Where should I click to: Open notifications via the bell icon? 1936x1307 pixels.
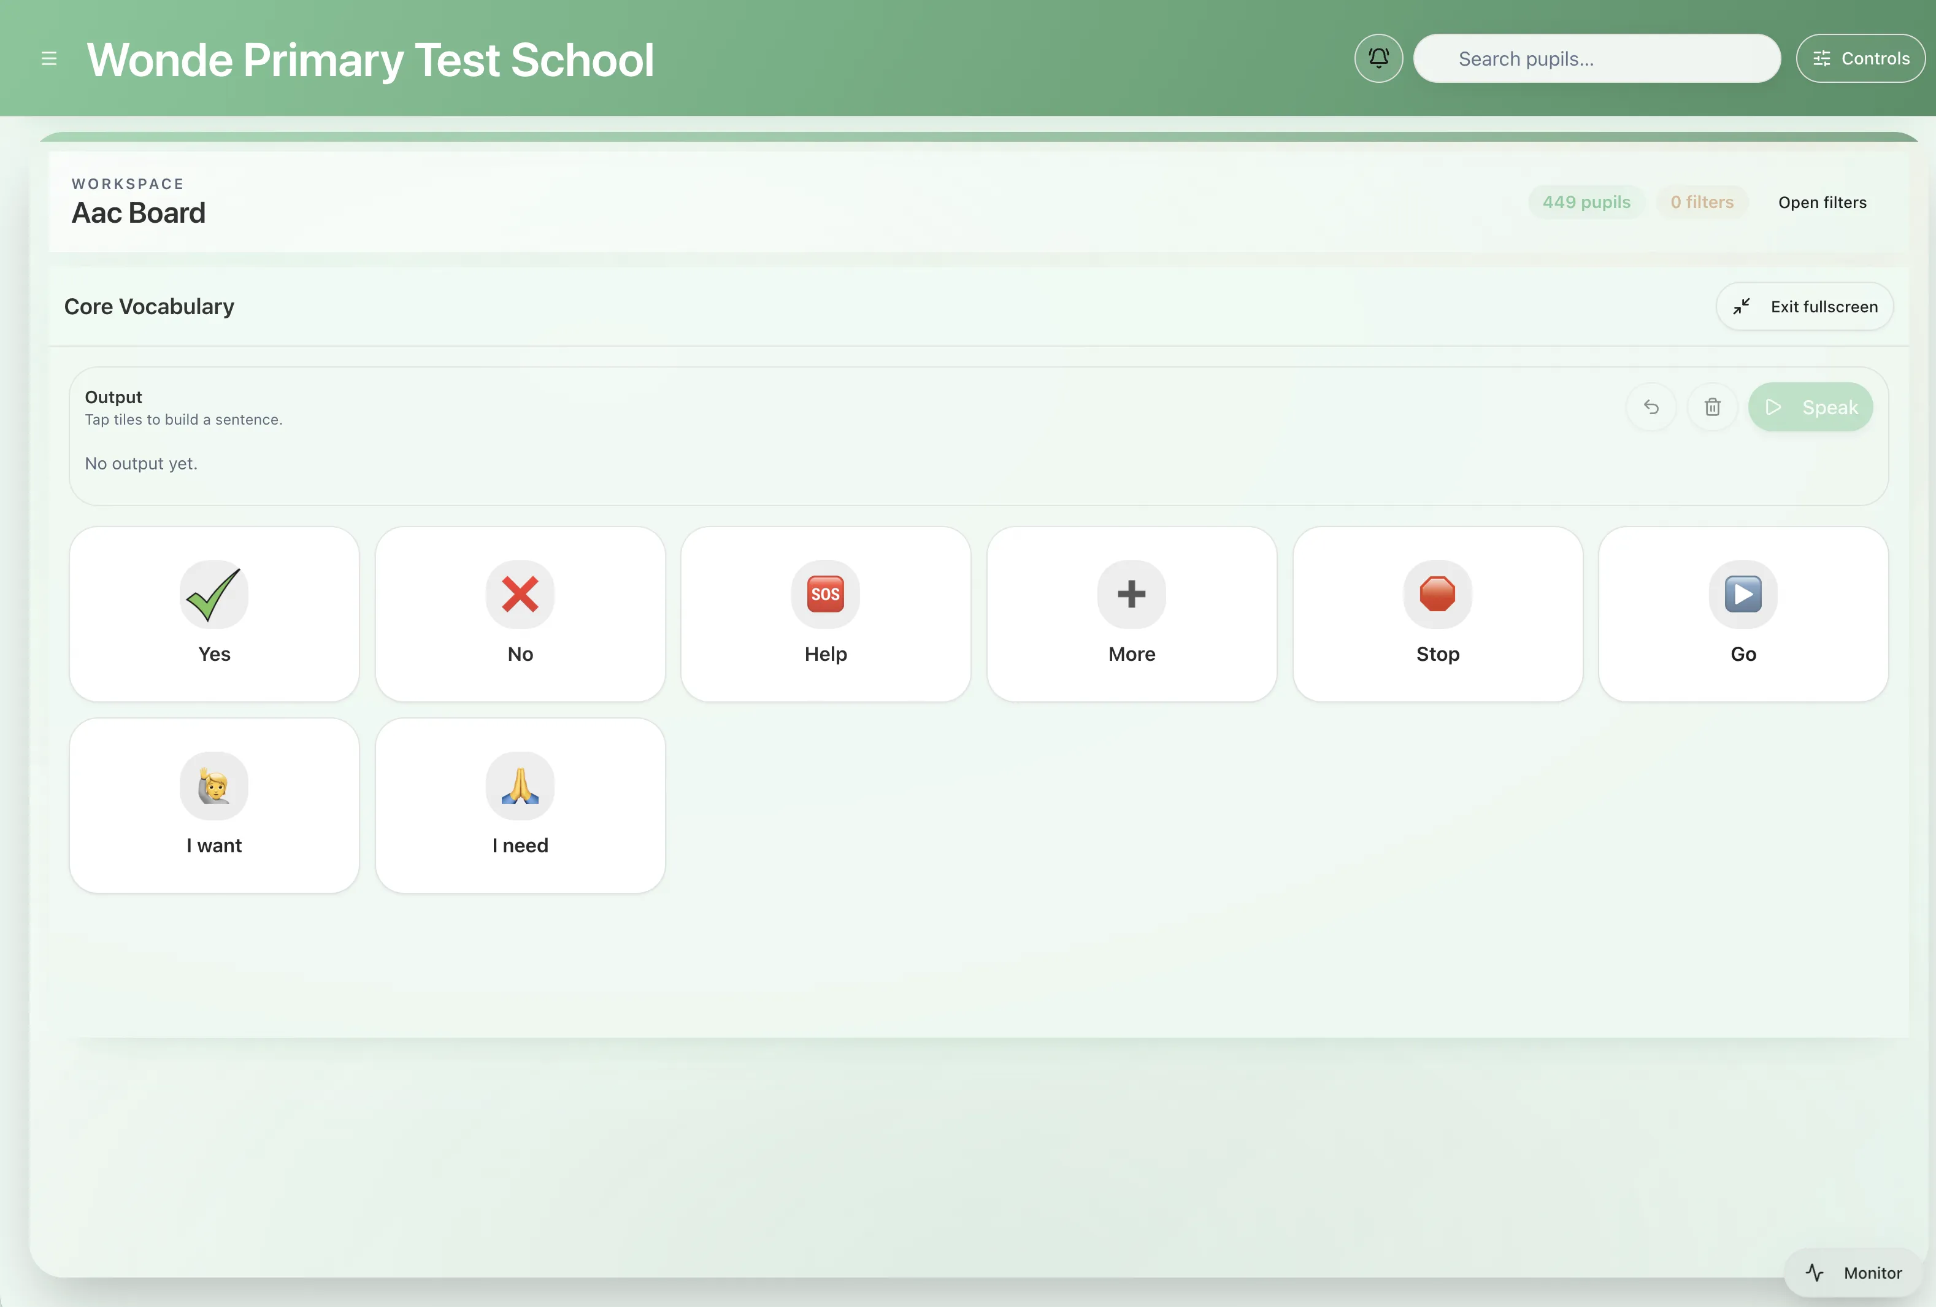[x=1378, y=58]
